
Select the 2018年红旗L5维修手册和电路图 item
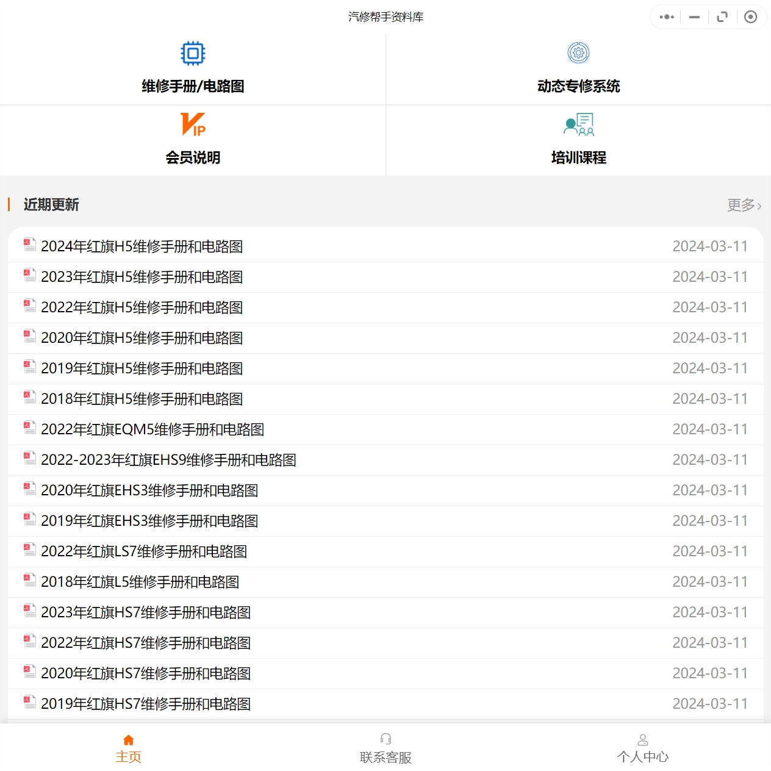tap(140, 581)
